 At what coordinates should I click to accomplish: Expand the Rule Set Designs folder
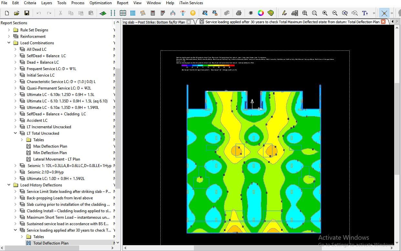9,30
